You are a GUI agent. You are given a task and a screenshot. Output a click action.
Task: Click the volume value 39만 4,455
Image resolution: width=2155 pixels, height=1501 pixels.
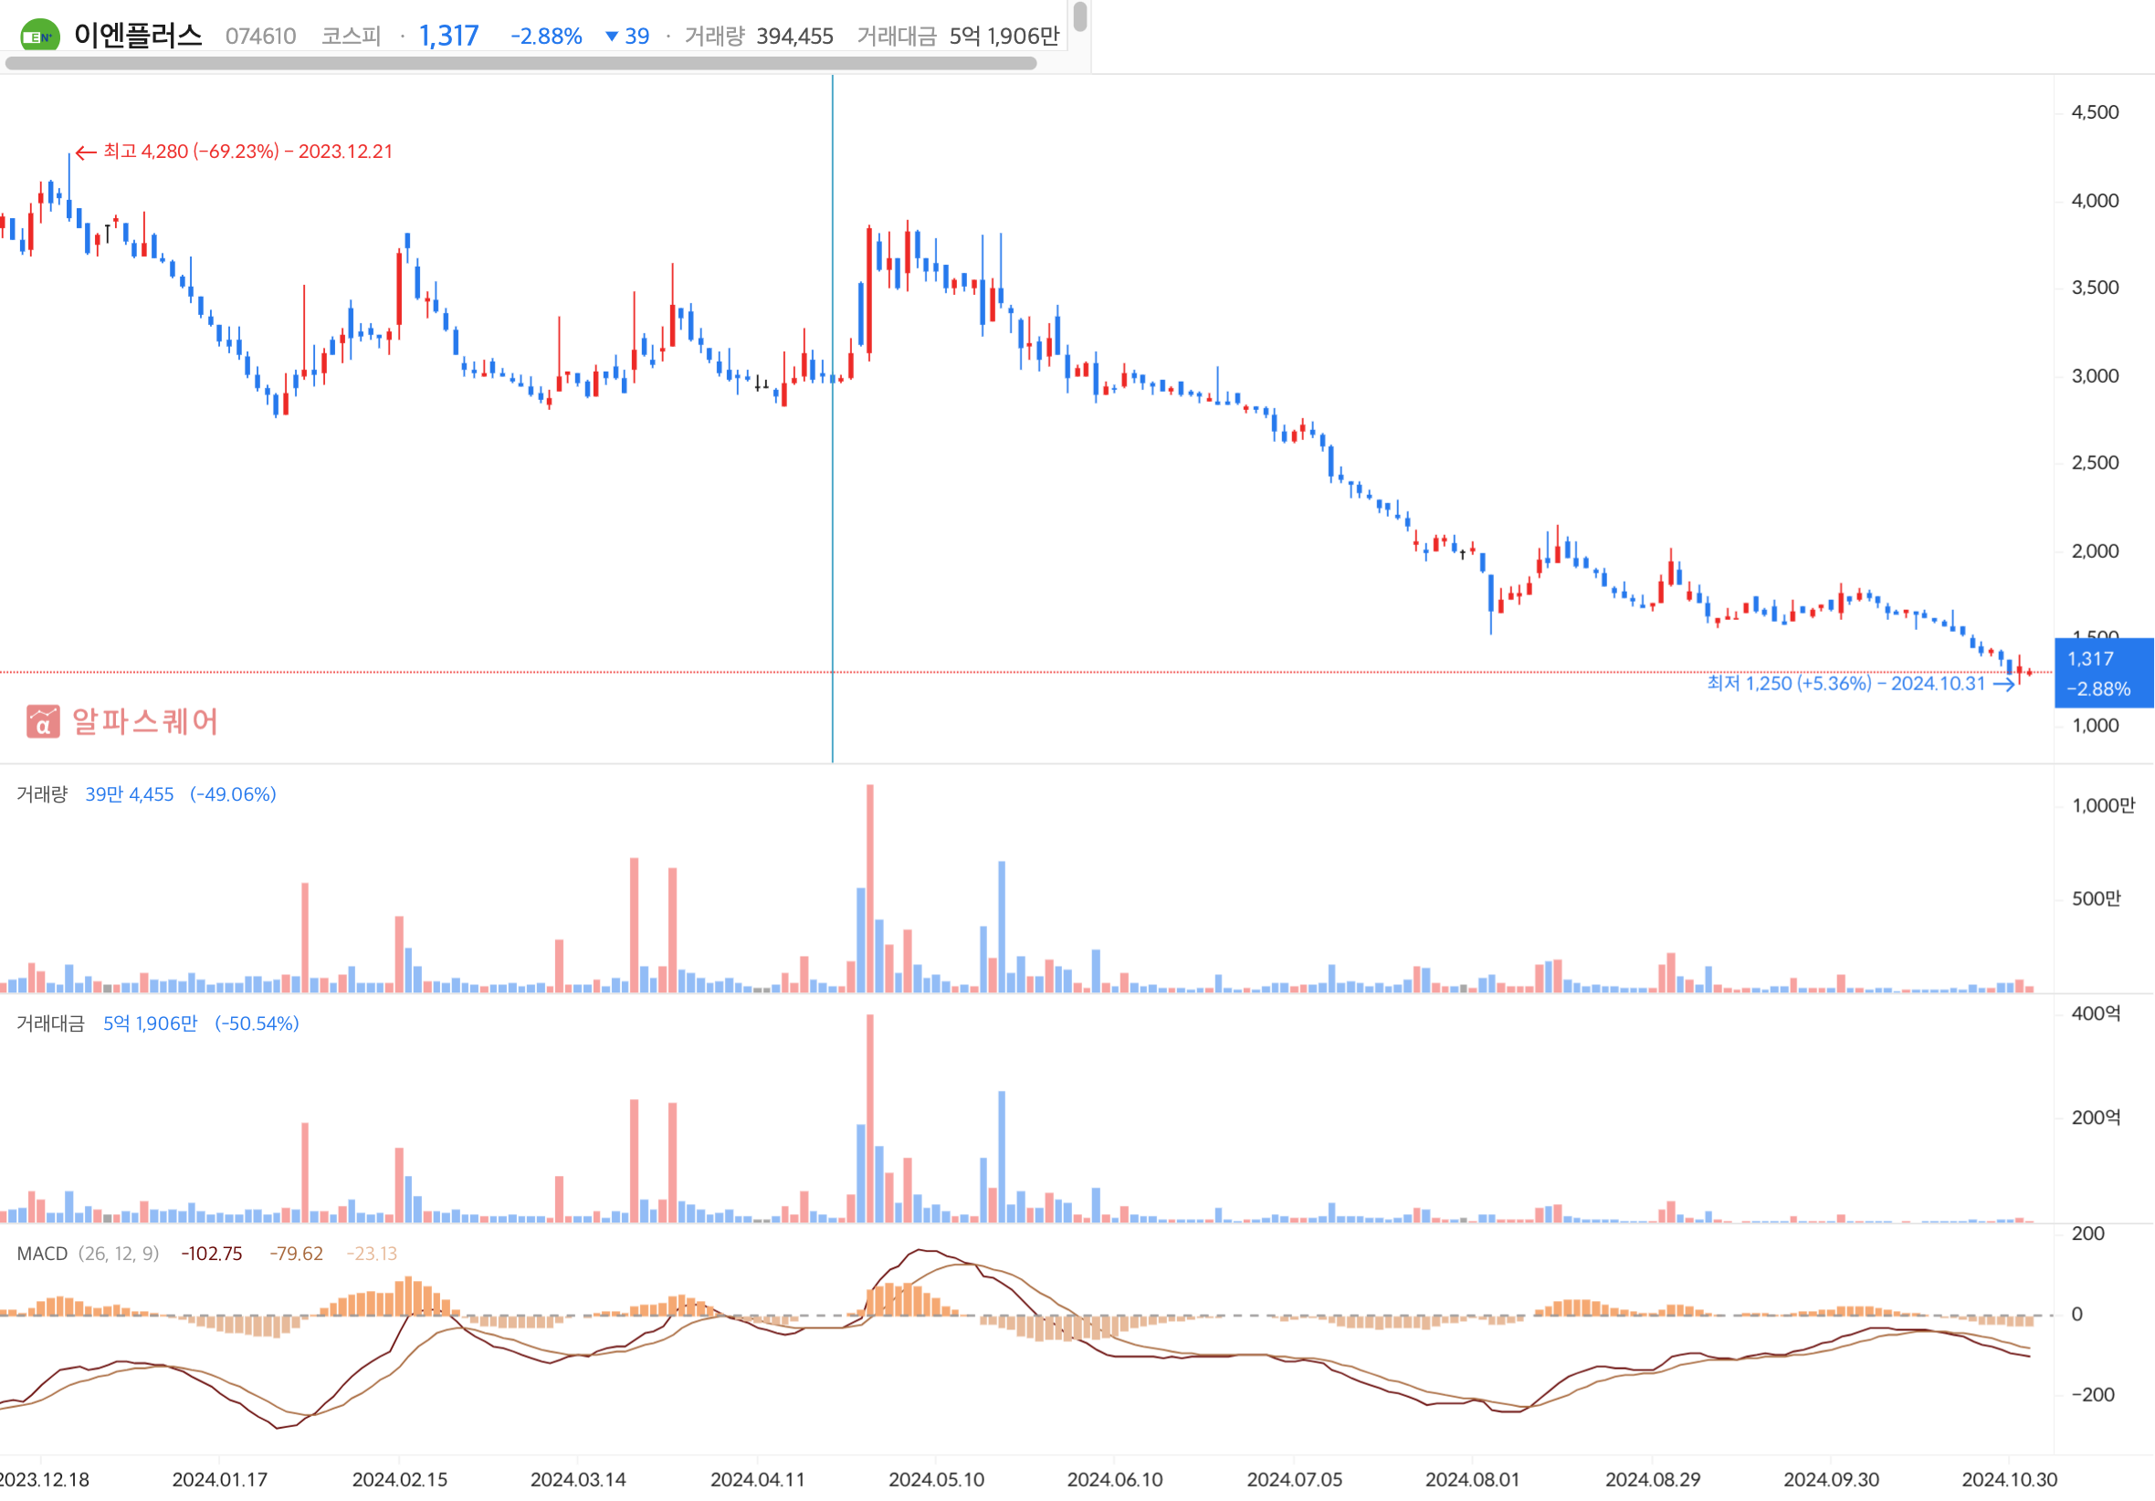130,794
